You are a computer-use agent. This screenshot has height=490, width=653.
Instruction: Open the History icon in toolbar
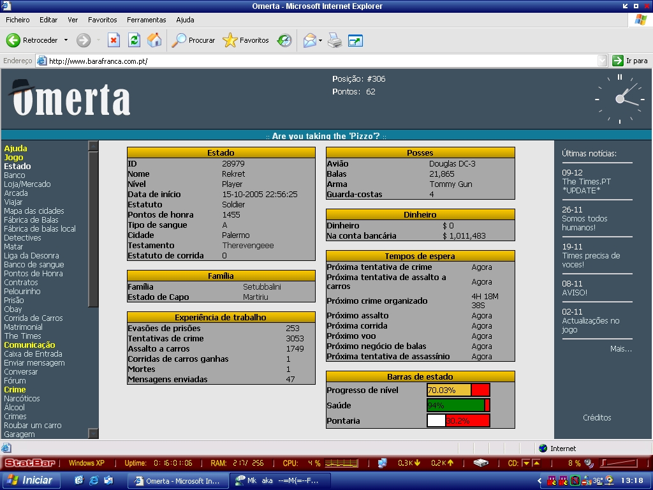tap(284, 40)
